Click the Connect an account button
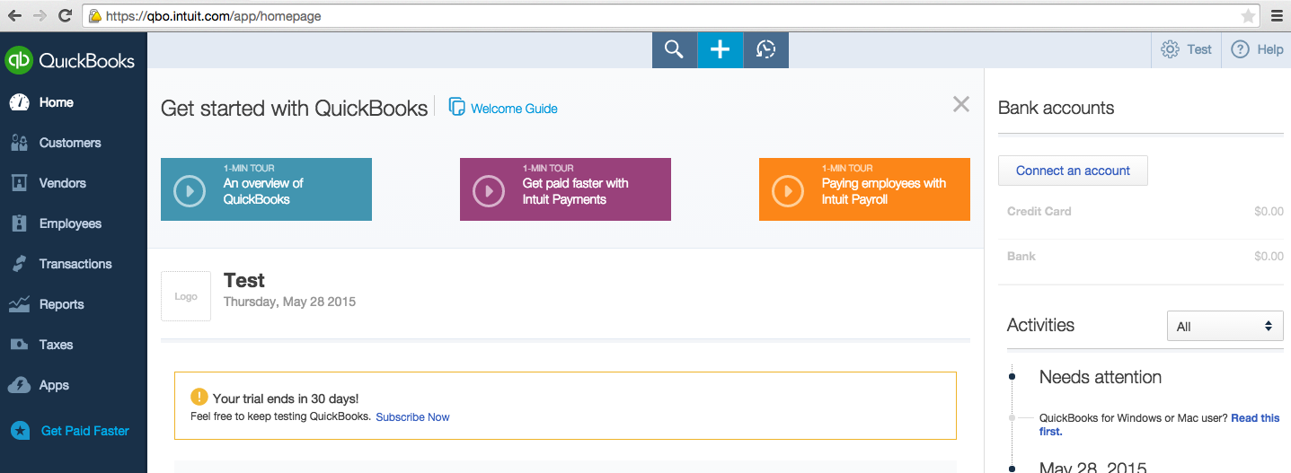1291x473 pixels. point(1073,171)
